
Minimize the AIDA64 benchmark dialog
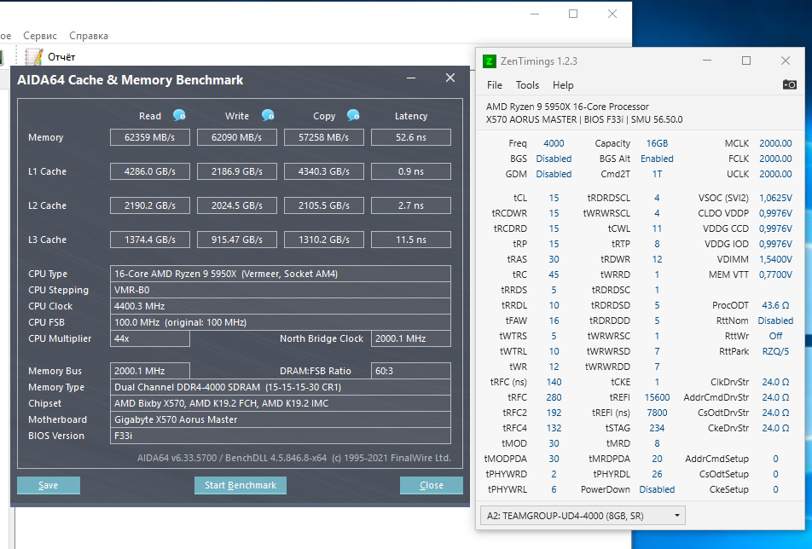[x=411, y=78]
